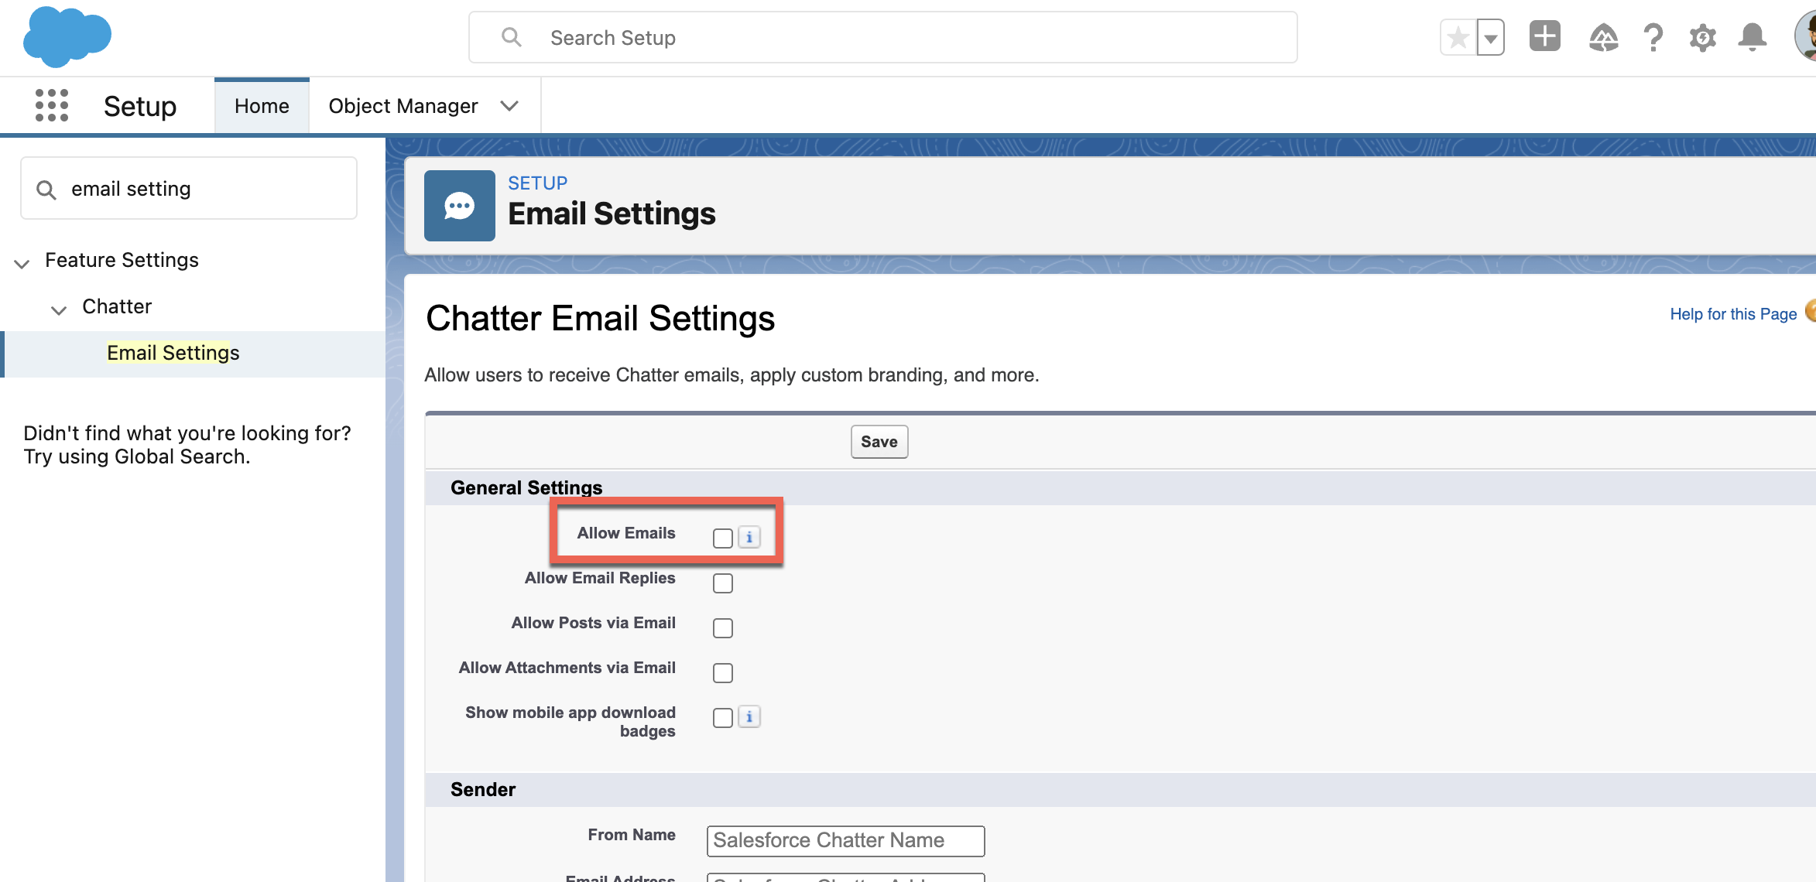Click the From Name input field
The width and height of the screenshot is (1816, 882).
pos(845,841)
